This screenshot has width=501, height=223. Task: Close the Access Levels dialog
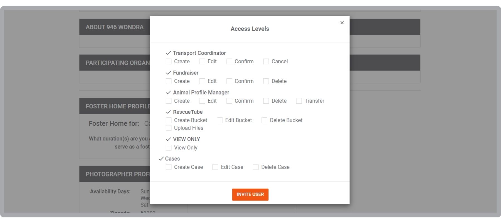(x=342, y=23)
